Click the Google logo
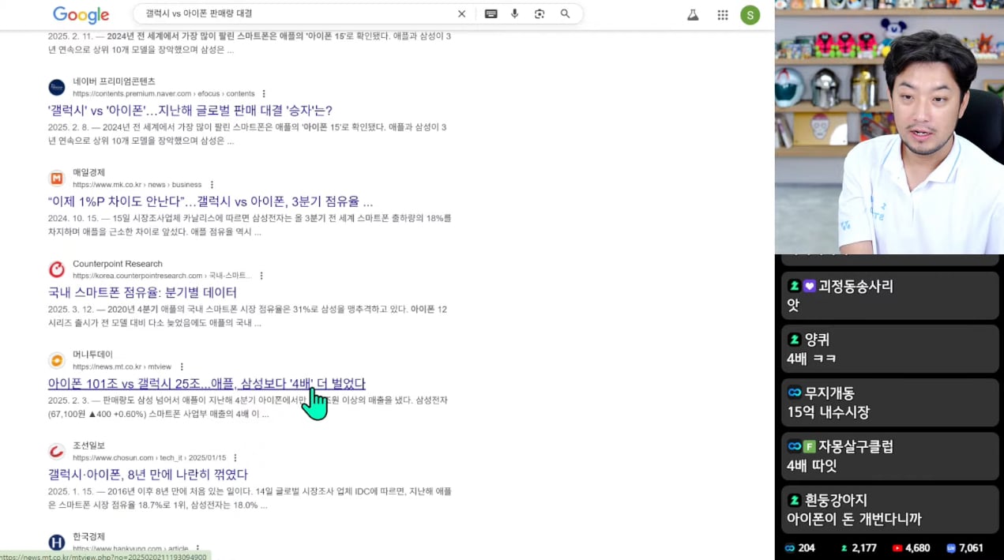Viewport: 1004px width, 560px height. (x=81, y=15)
